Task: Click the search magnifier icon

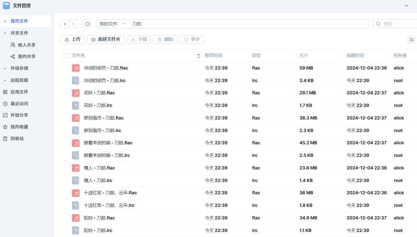Action: (378, 24)
